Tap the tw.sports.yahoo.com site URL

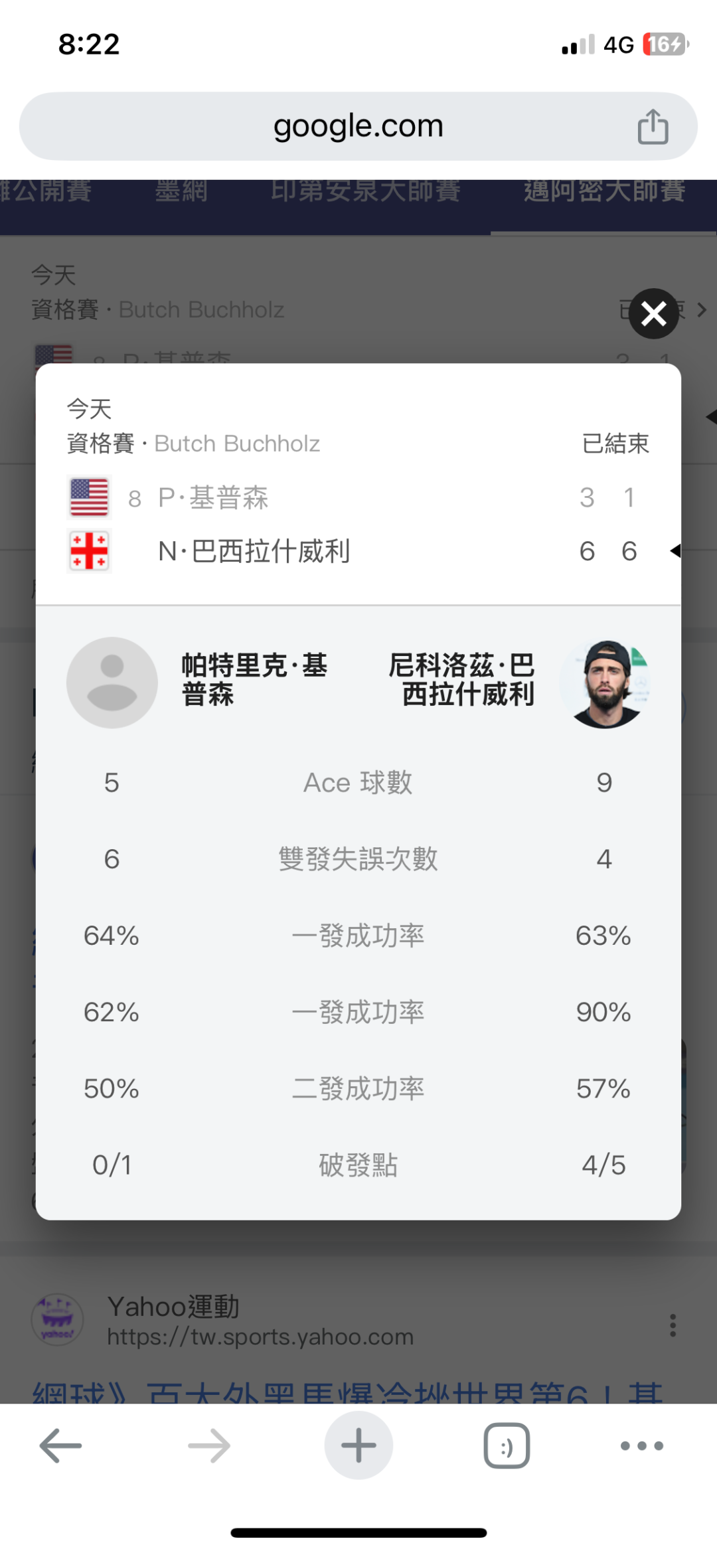click(x=260, y=1337)
